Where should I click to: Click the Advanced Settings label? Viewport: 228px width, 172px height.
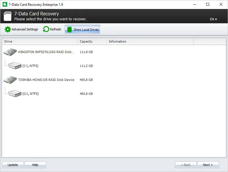click(25, 29)
